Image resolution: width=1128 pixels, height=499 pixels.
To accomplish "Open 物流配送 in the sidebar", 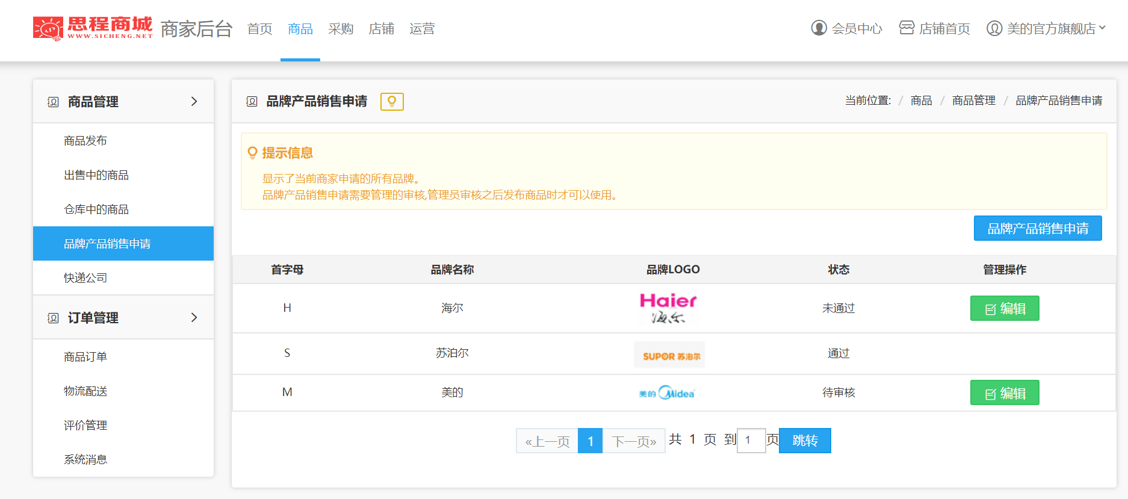I will [x=123, y=391].
